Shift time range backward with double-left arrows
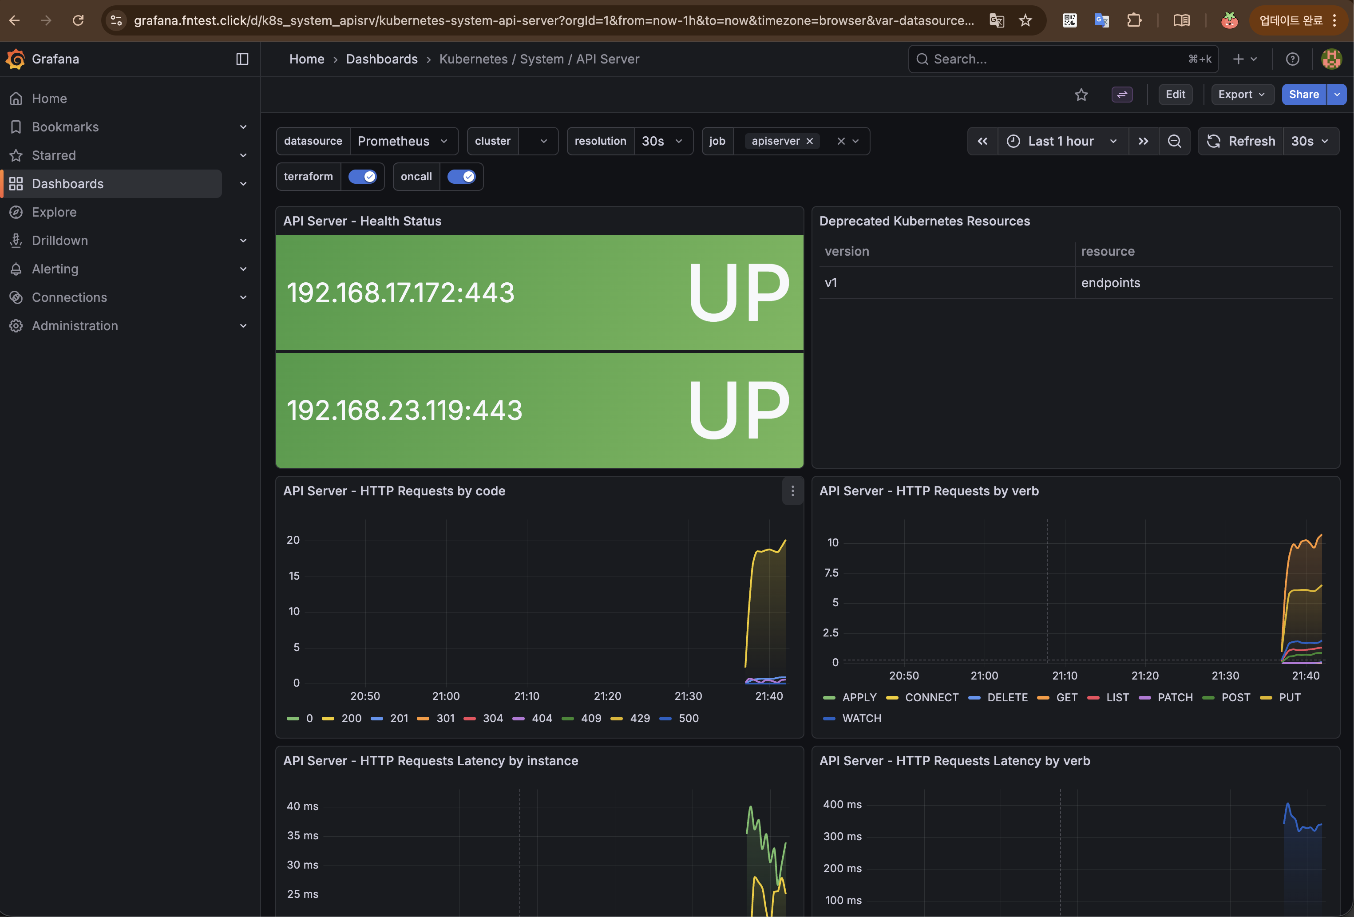This screenshot has width=1354, height=917. tap(982, 141)
